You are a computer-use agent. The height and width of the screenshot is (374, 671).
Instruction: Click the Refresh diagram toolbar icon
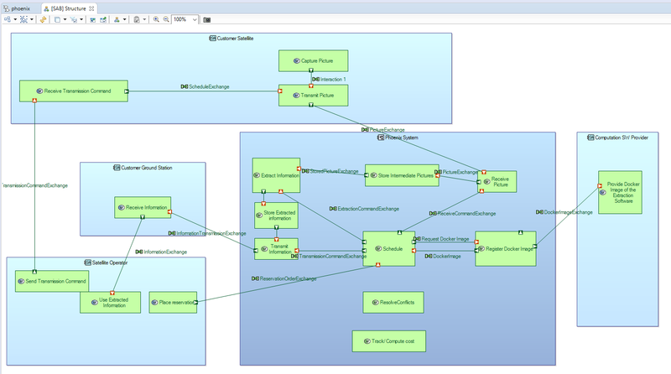pos(43,19)
